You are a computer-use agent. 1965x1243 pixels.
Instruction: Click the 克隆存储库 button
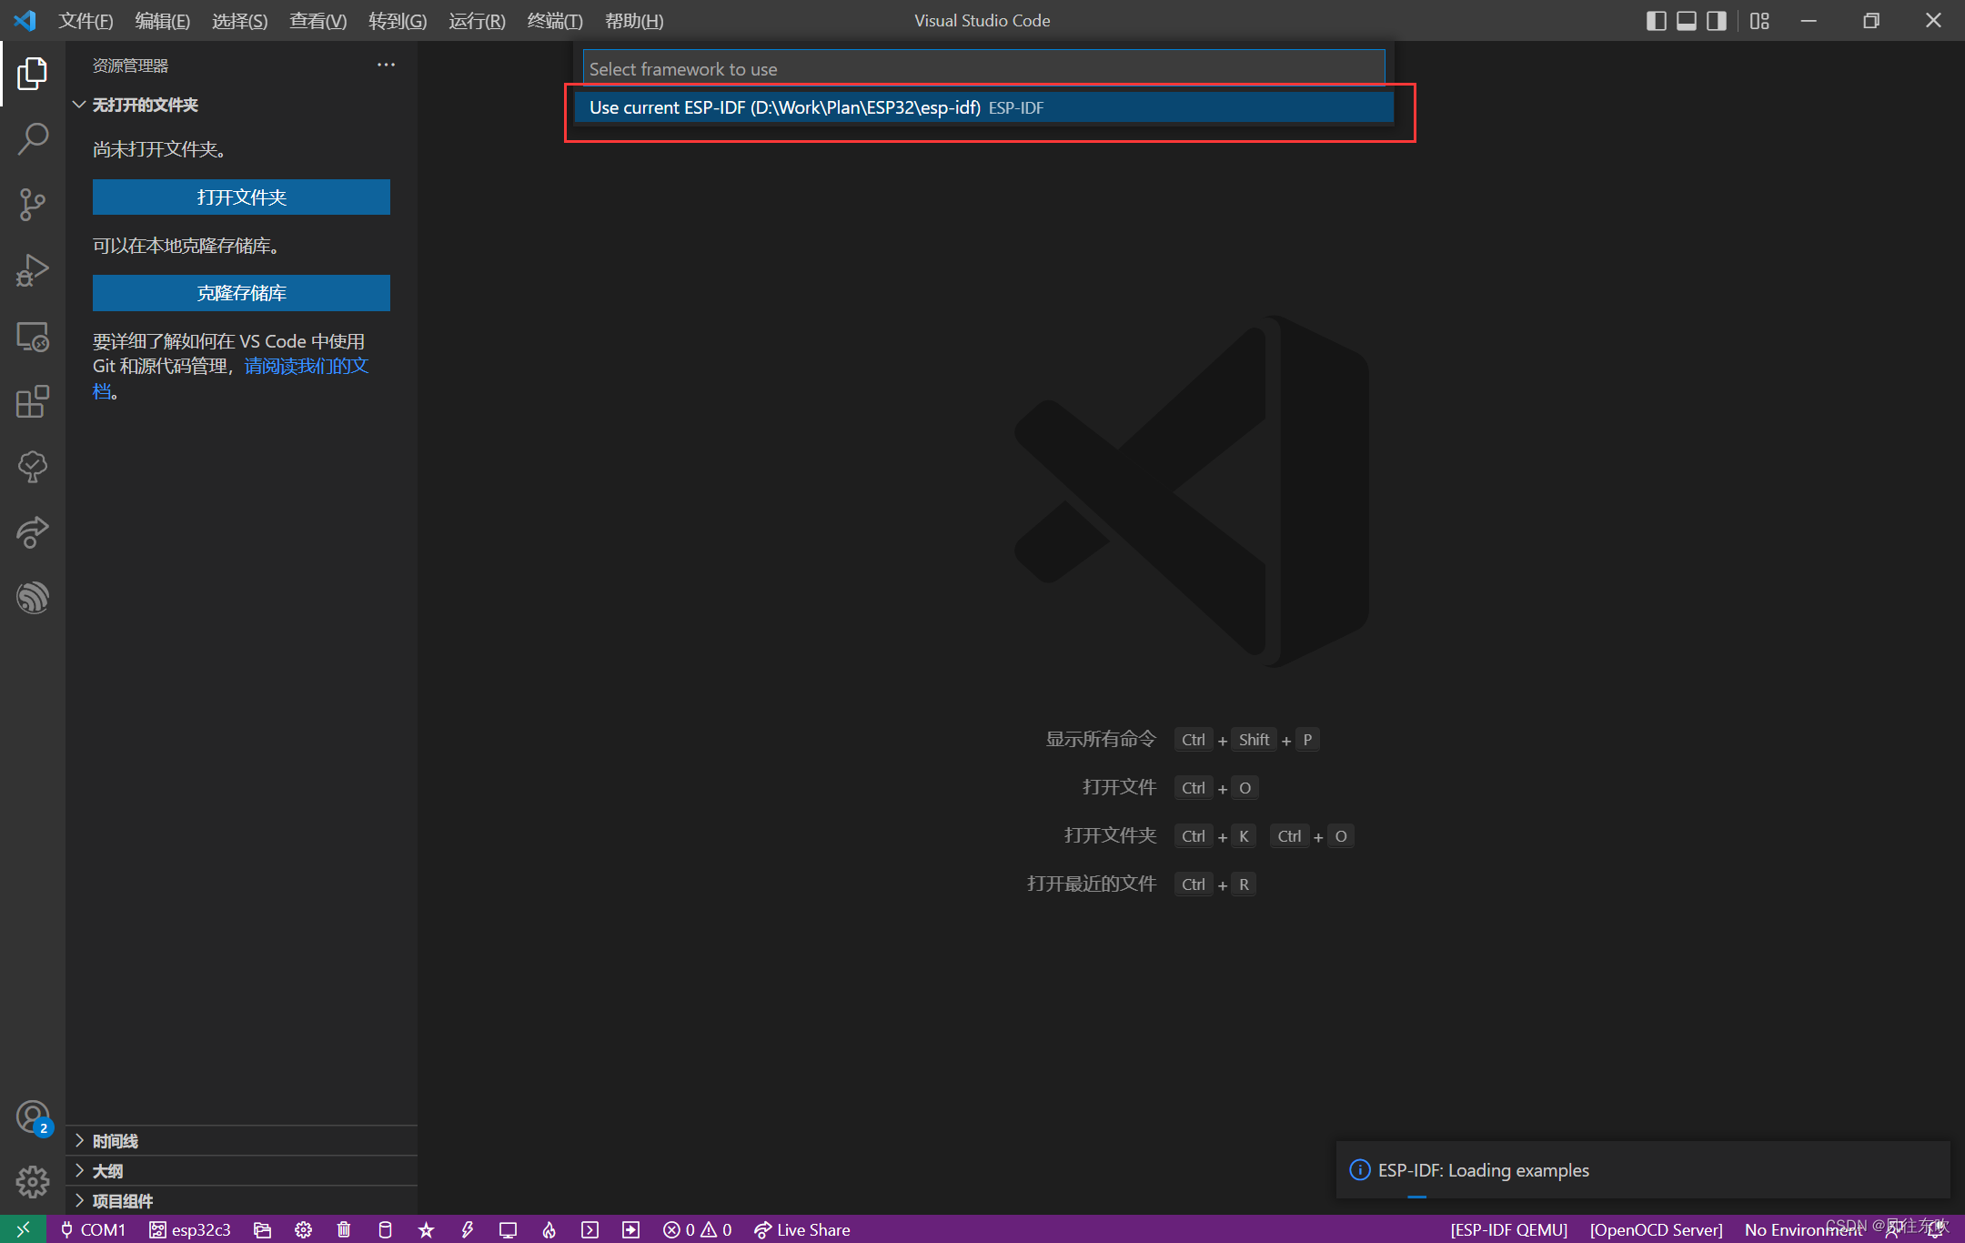241,293
